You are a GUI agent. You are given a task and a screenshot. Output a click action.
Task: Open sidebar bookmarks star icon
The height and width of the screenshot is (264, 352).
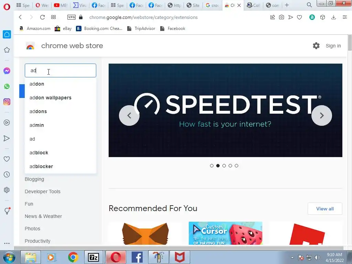(x=7, y=50)
